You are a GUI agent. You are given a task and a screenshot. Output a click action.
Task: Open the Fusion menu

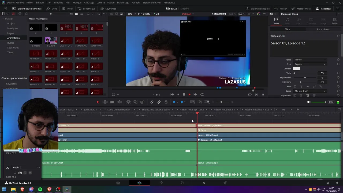pyautogui.click(x=111, y=2)
